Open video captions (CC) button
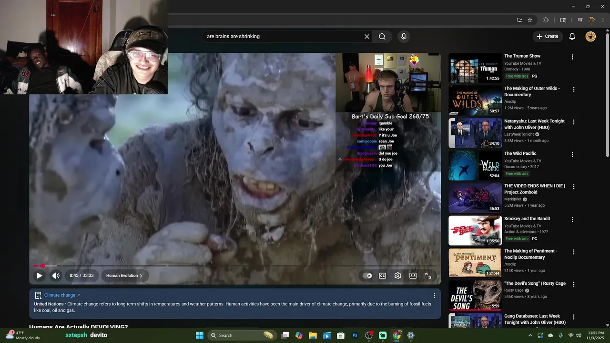 pos(382,275)
